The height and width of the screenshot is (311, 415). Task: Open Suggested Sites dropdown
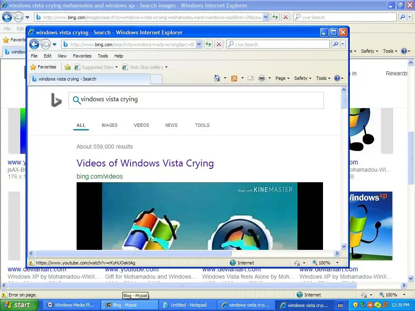coord(96,67)
